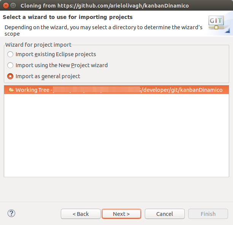The height and width of the screenshot is (225, 233).
Task: Click empty area of directory tree list
Action: (x=116, y=135)
